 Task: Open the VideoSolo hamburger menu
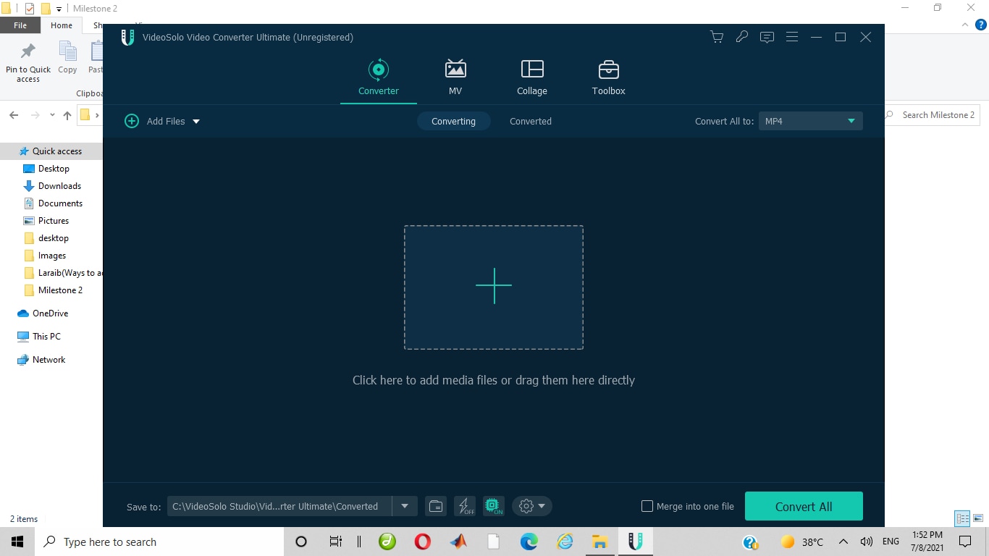click(x=792, y=37)
